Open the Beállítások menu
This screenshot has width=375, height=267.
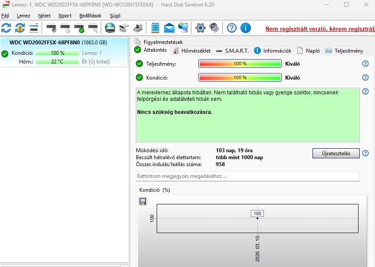[90, 16]
